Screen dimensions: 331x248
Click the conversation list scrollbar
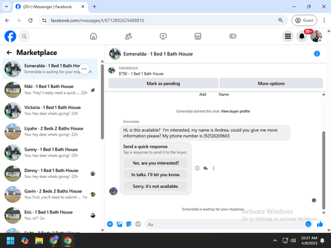pos(102,102)
